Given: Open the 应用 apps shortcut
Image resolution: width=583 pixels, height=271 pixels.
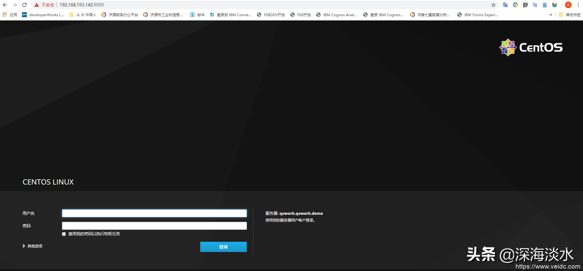Looking at the screenshot, I should tap(10, 15).
